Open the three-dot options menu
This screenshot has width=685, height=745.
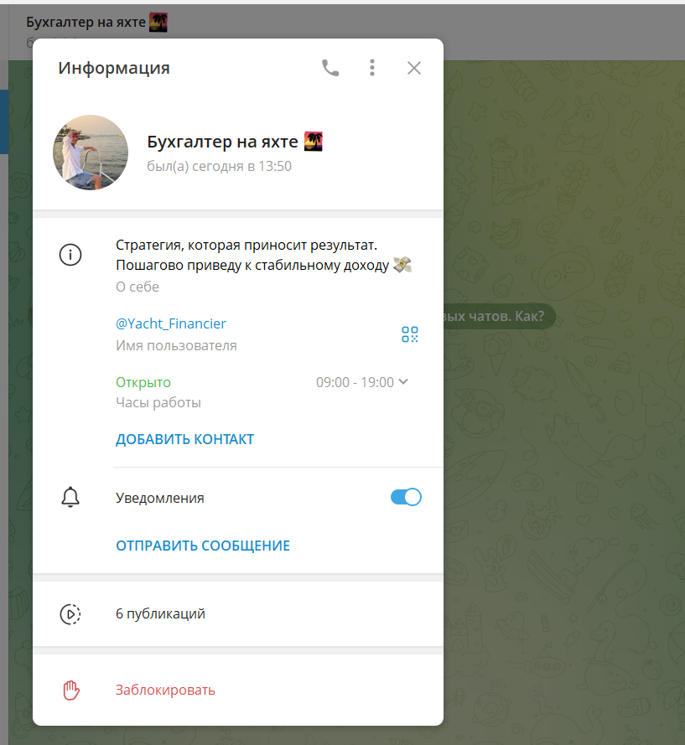coord(371,69)
